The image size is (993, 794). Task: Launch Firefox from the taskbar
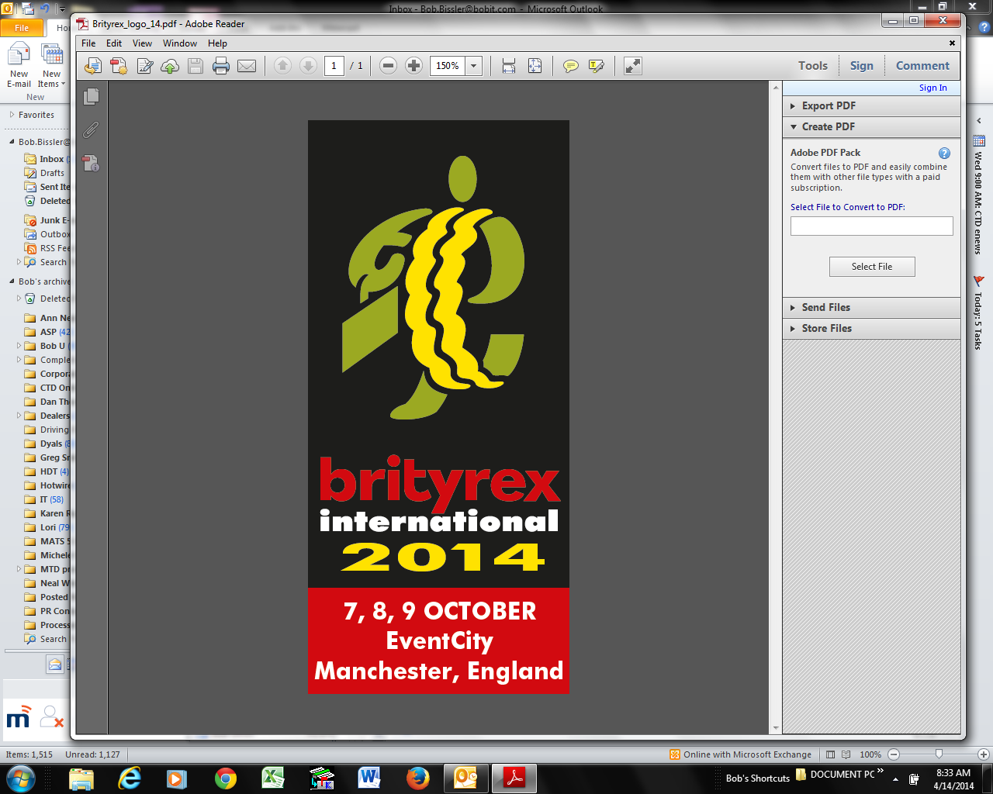coord(417,778)
